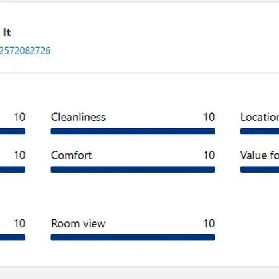Click the Room view progress bar
The width and height of the screenshot is (279, 279).
click(133, 237)
